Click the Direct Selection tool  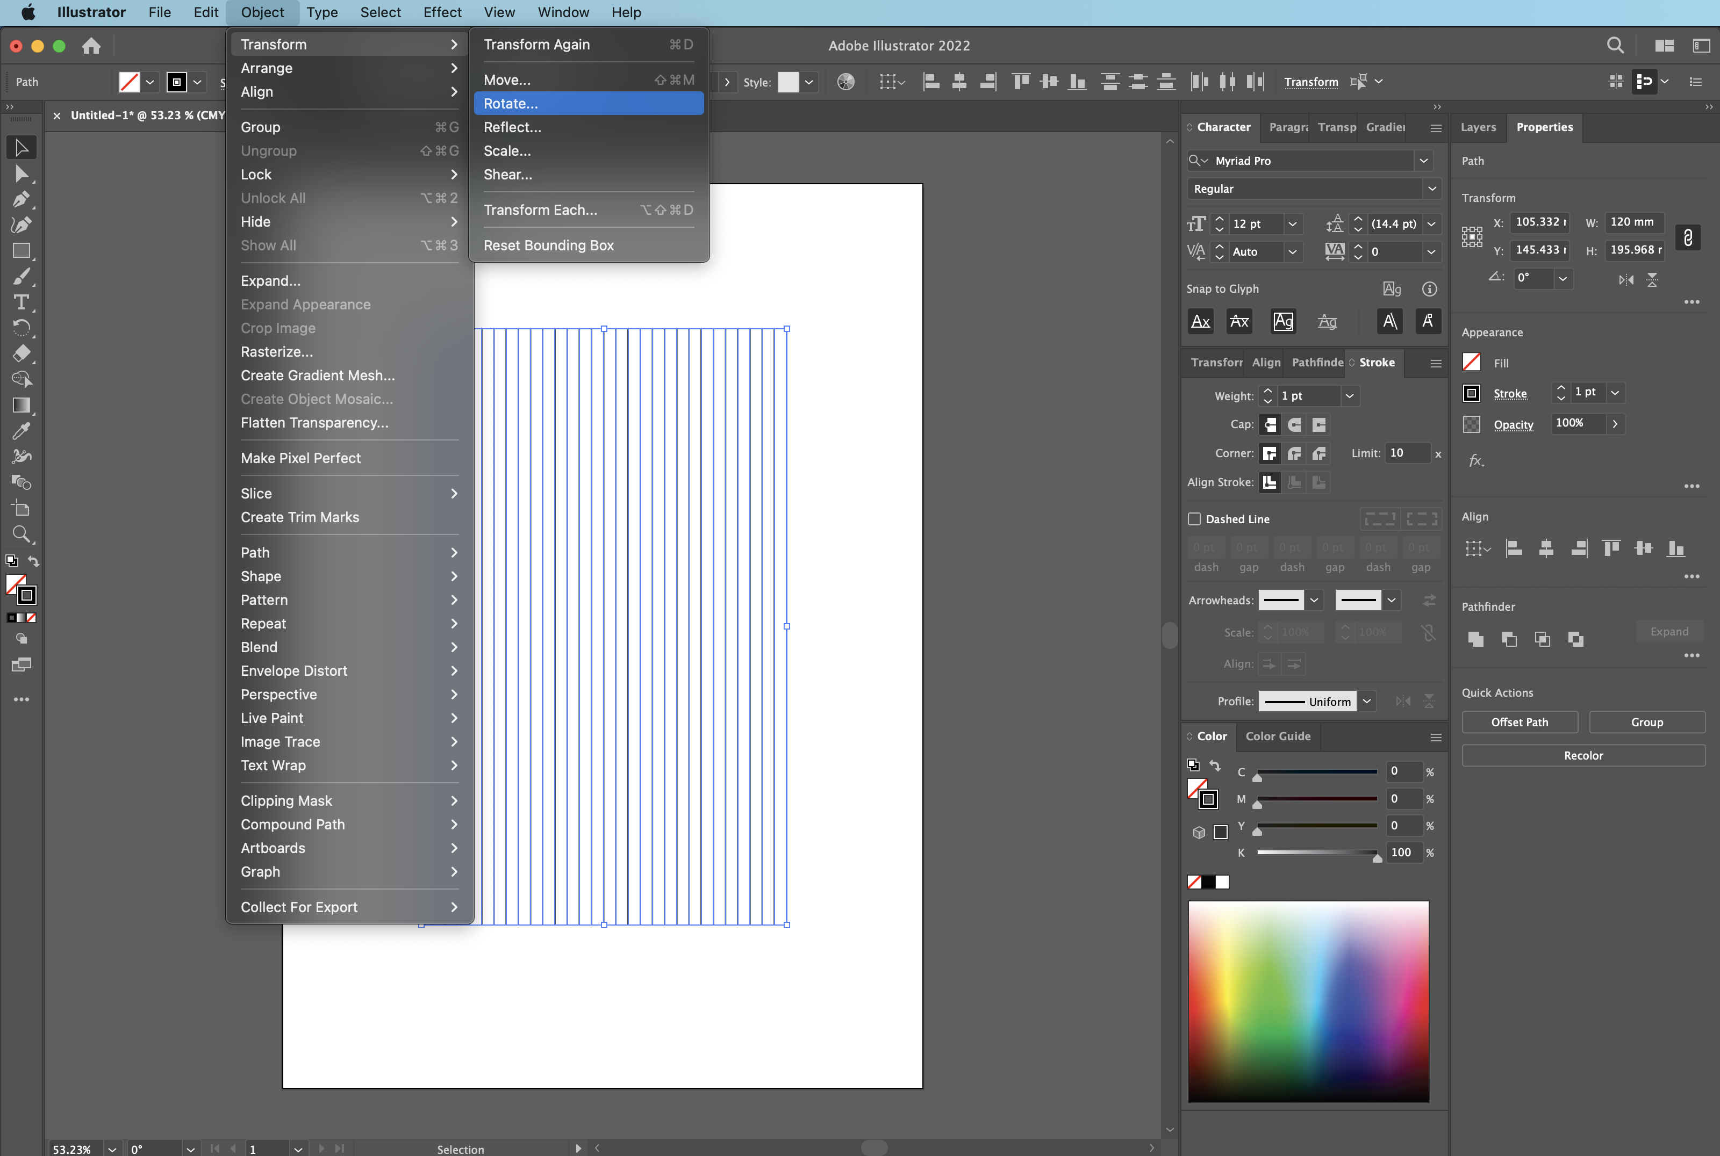(21, 174)
